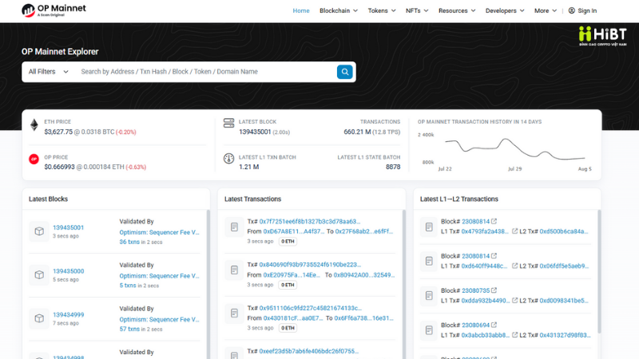The image size is (639, 359).
Task: Open From address 0xD67A8E11...A4f37
Action: (293, 231)
